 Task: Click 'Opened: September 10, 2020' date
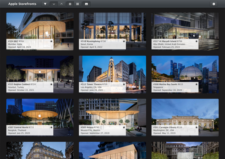click(x=168, y=90)
